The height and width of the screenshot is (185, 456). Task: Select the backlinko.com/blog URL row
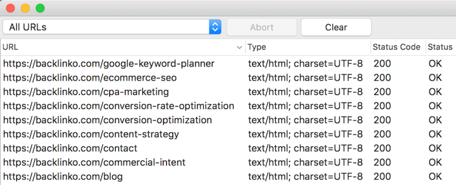(x=228, y=176)
